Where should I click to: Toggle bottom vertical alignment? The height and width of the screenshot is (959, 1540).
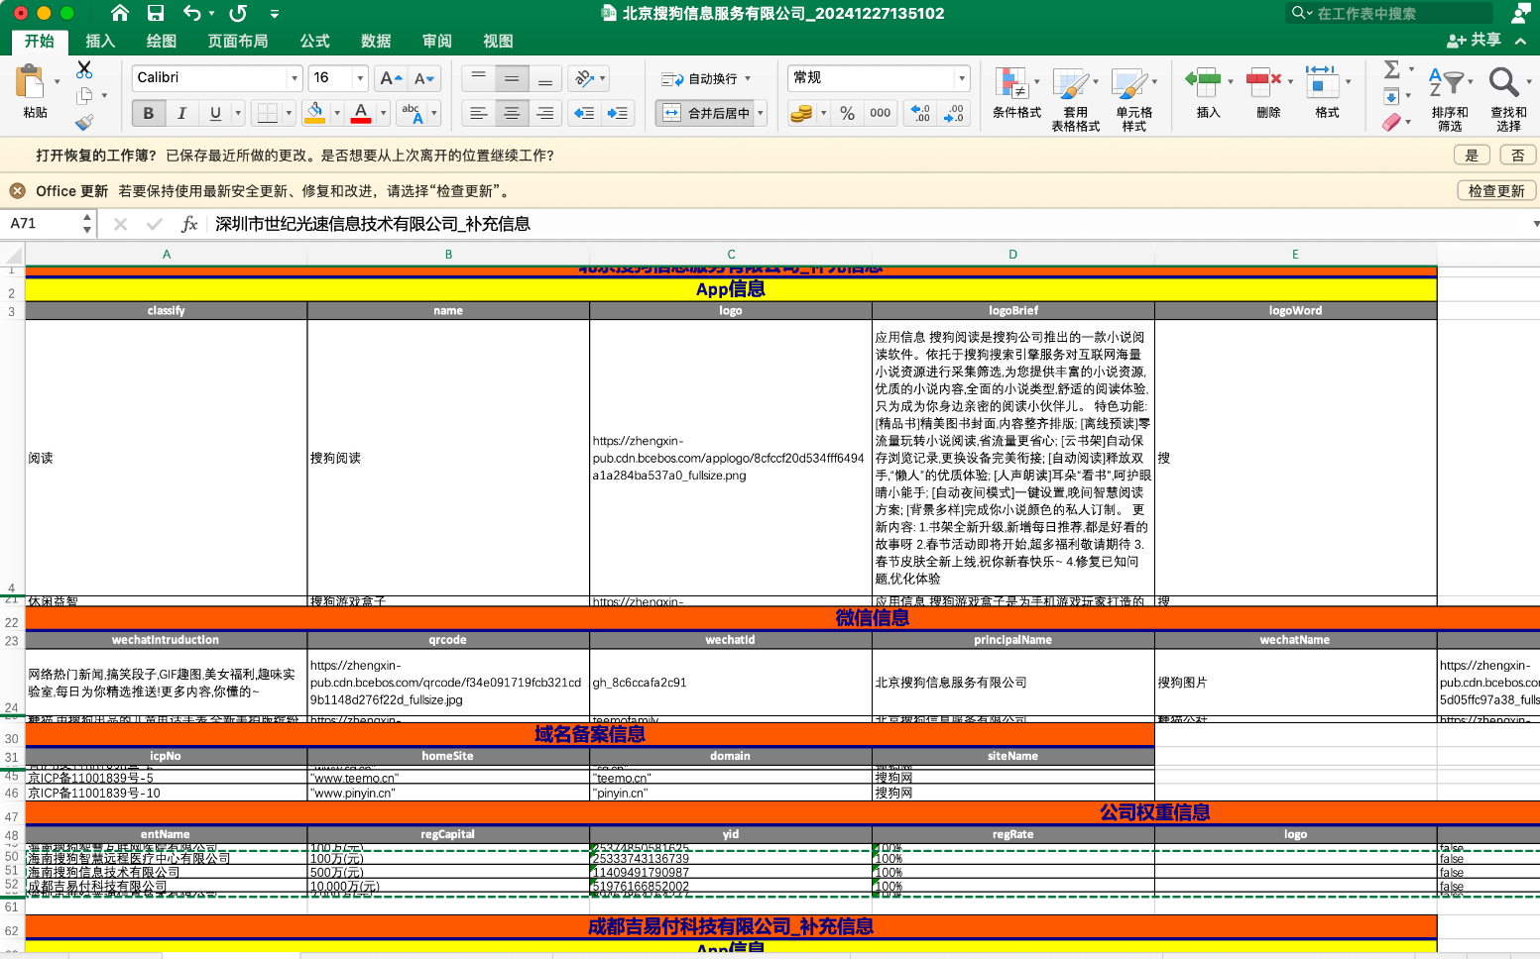click(545, 78)
